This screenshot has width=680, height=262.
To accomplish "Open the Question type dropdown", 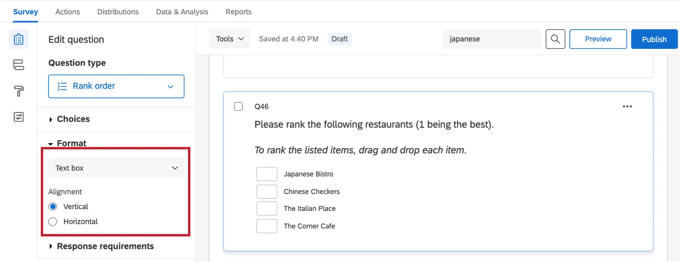I will [116, 86].
